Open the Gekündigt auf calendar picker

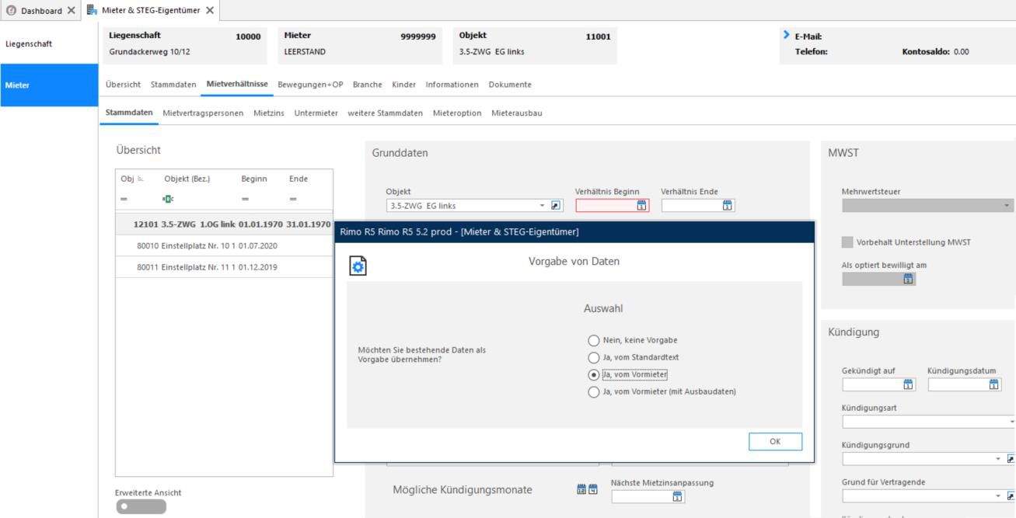(x=907, y=384)
